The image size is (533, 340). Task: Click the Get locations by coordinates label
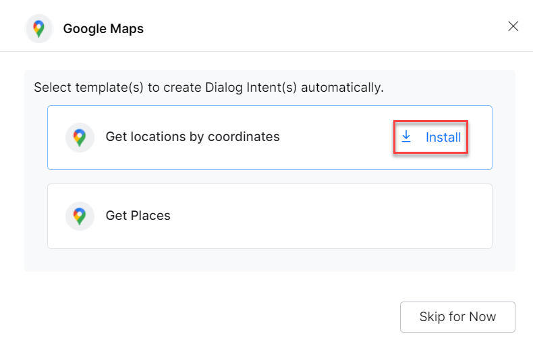[x=192, y=137]
